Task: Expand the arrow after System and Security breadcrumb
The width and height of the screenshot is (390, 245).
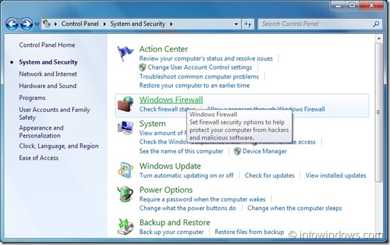Action: pos(171,24)
